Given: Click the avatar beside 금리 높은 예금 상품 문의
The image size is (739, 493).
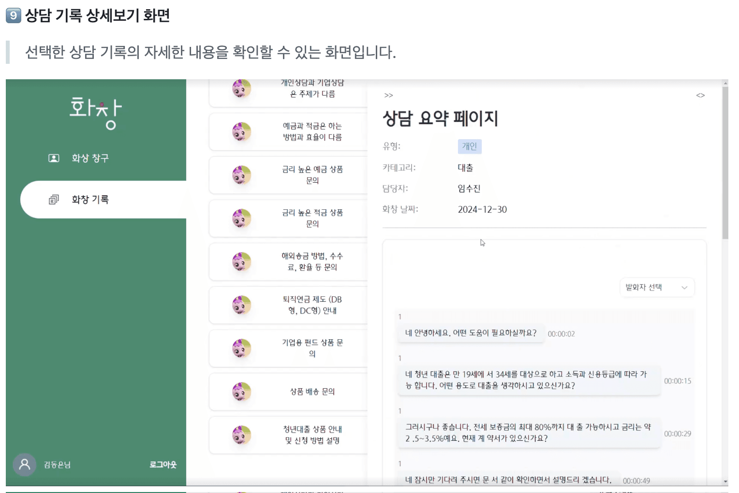Looking at the screenshot, I should pos(242,175).
